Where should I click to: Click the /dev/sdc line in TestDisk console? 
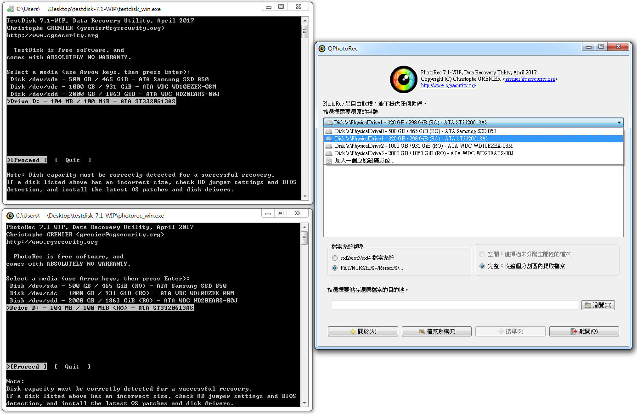pos(113,87)
